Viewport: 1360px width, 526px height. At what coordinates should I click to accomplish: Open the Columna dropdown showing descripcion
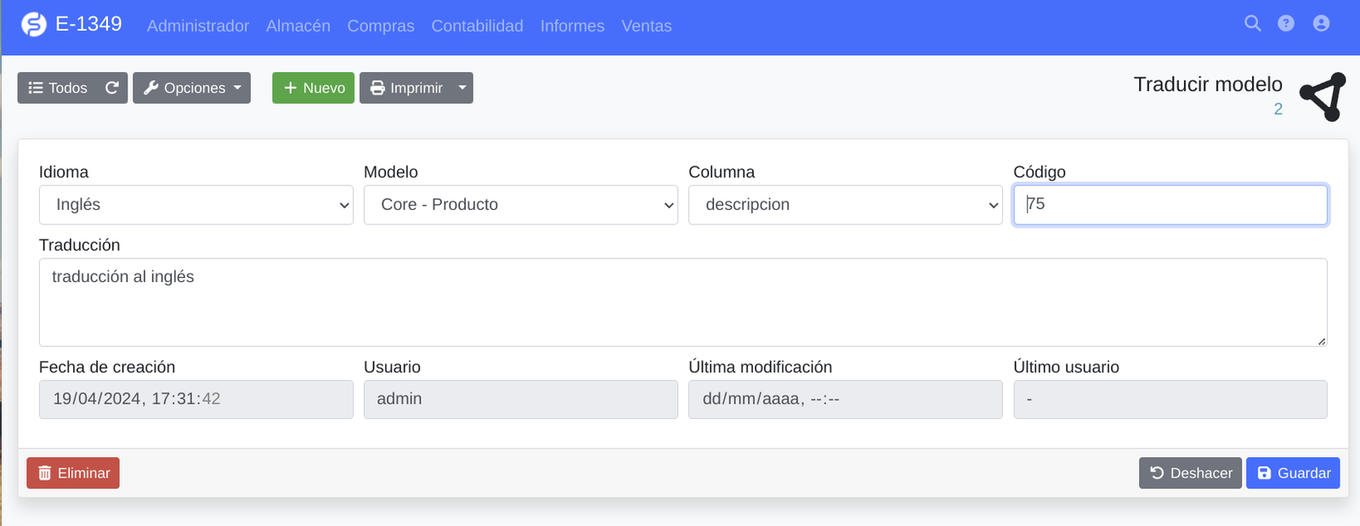pos(846,205)
